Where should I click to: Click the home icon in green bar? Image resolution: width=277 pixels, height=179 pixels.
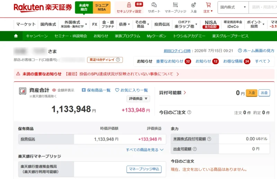point(16,36)
